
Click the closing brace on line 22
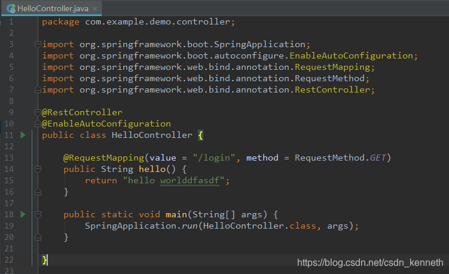[x=45, y=260]
